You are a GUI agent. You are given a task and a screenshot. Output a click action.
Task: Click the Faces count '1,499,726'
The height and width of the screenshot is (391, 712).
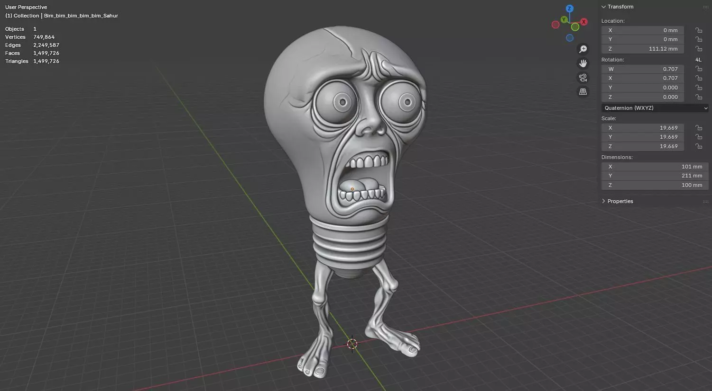pyautogui.click(x=46, y=53)
